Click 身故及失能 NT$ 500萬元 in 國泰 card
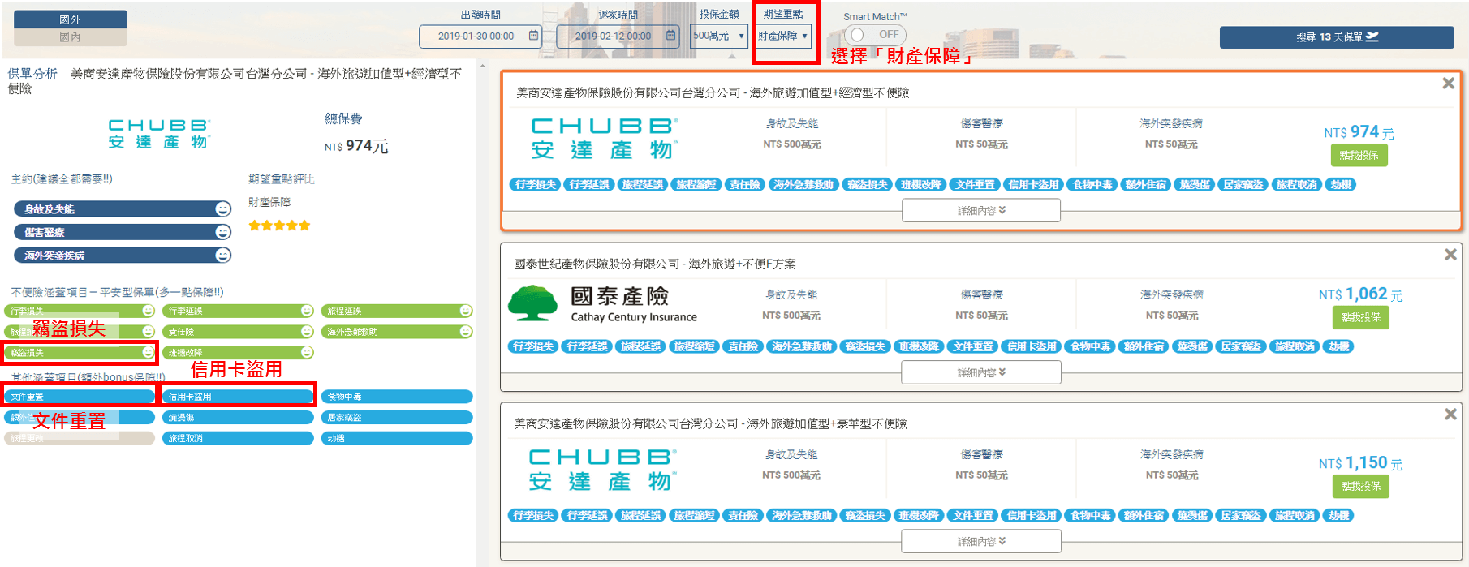Viewport: 1469px width, 567px height. pos(791,316)
